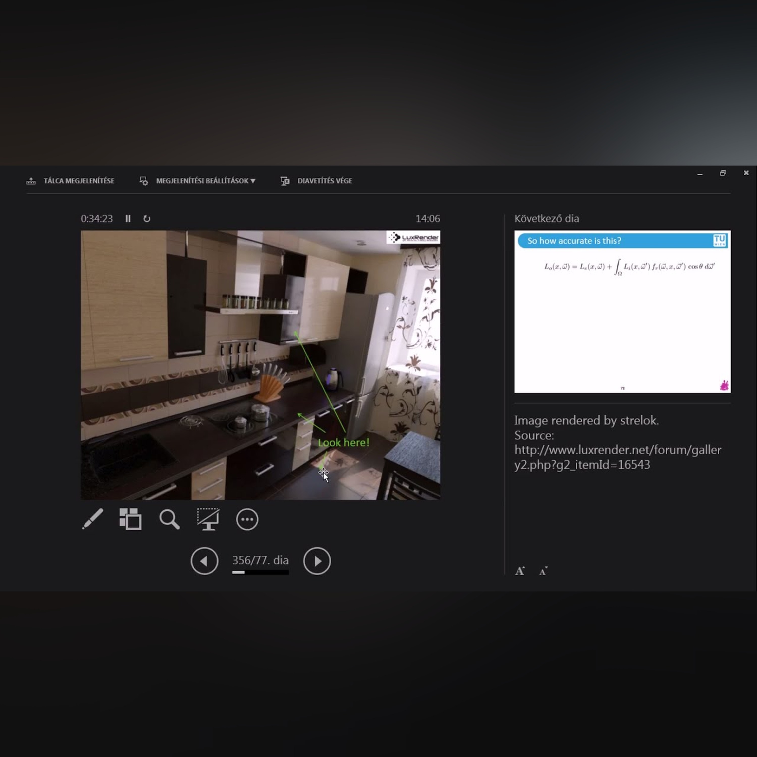757x757 pixels.
Task: Open more slide show options
Action: [247, 520]
